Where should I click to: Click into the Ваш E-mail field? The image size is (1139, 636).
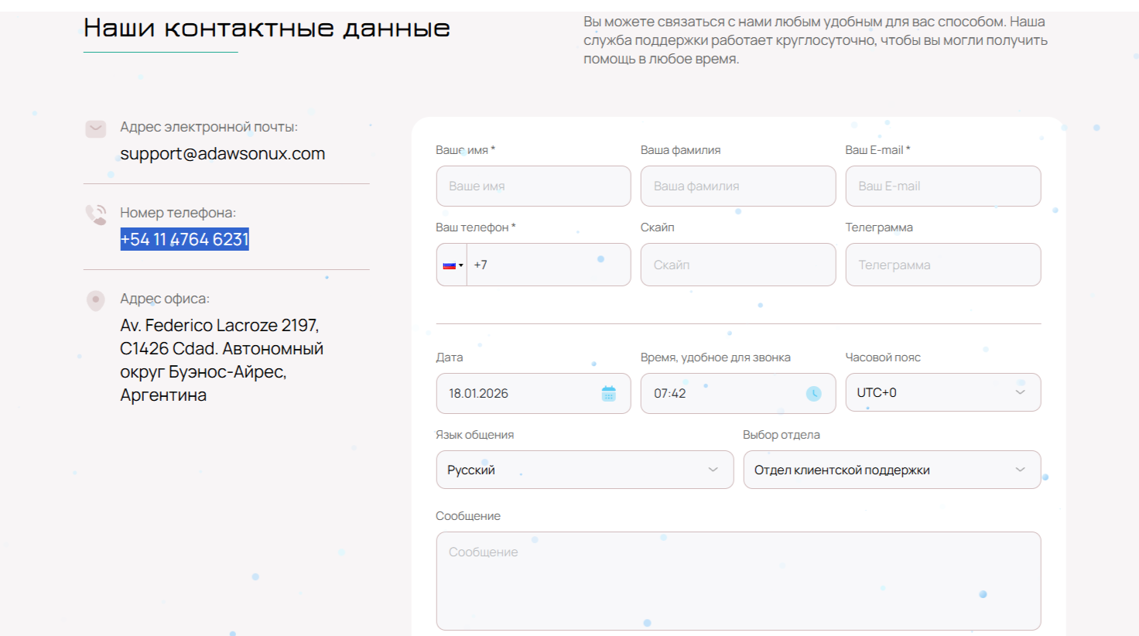[x=942, y=186]
